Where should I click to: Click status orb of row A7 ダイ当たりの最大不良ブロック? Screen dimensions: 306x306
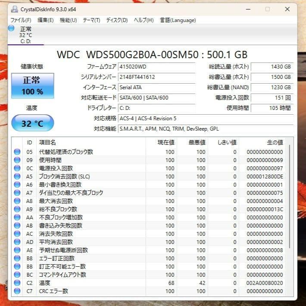17,193
